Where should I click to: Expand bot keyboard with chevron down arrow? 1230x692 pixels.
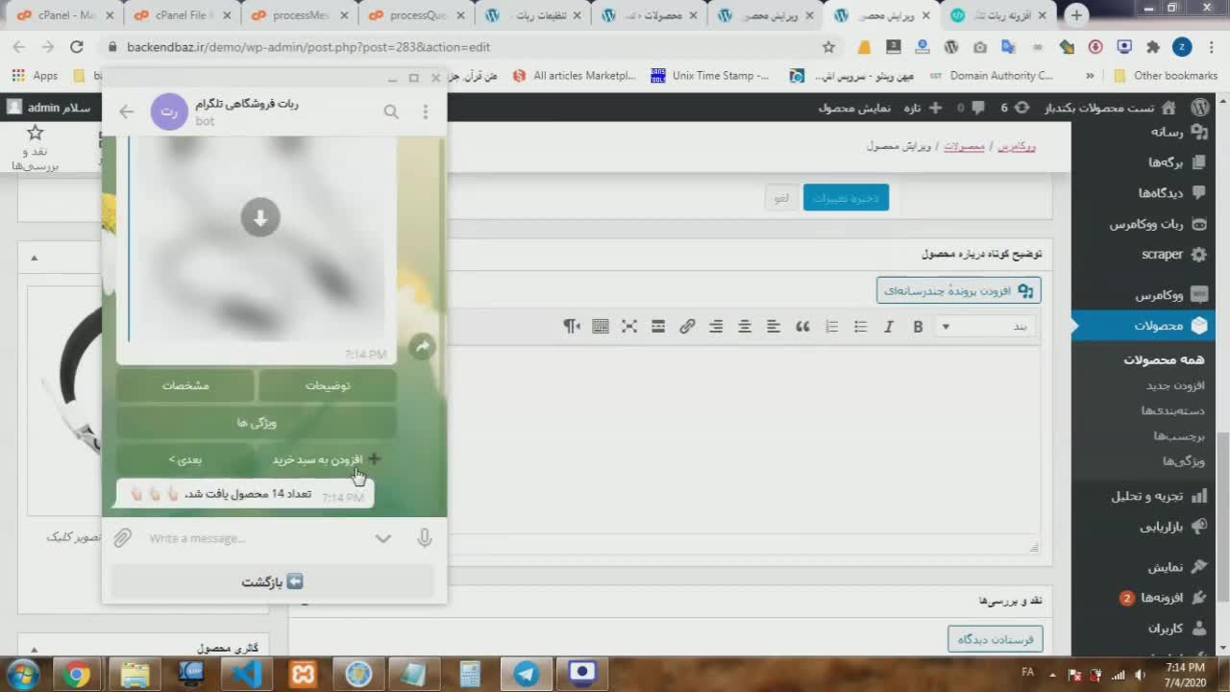(383, 538)
